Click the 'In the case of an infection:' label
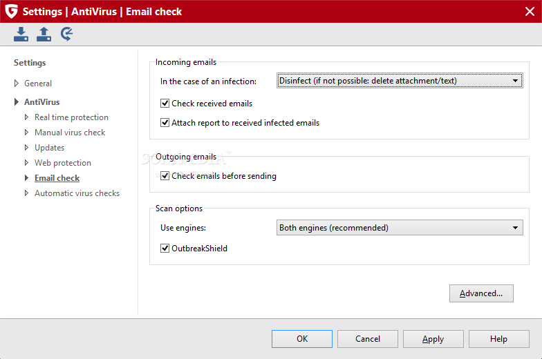 (x=209, y=81)
